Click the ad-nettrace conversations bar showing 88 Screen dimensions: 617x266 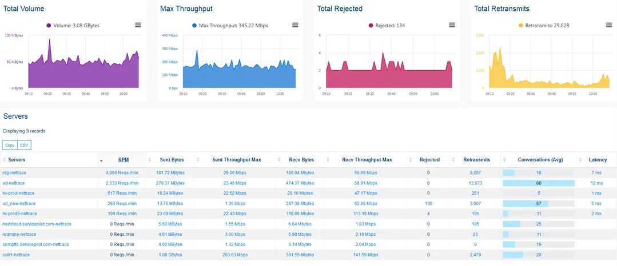538,183
